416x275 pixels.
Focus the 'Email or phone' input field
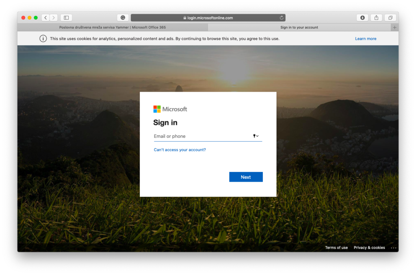click(201, 136)
